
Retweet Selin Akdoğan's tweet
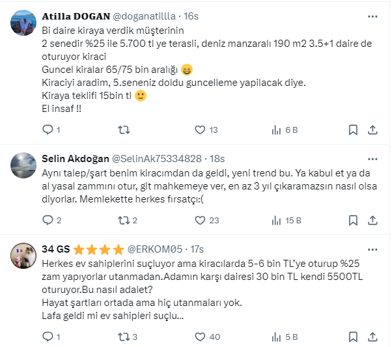coord(123,220)
